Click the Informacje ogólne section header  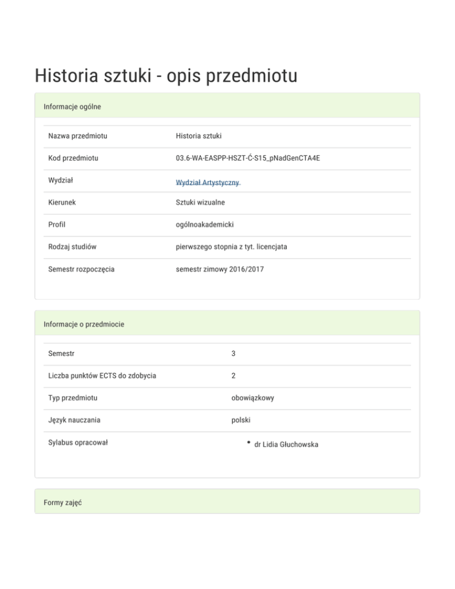point(72,107)
